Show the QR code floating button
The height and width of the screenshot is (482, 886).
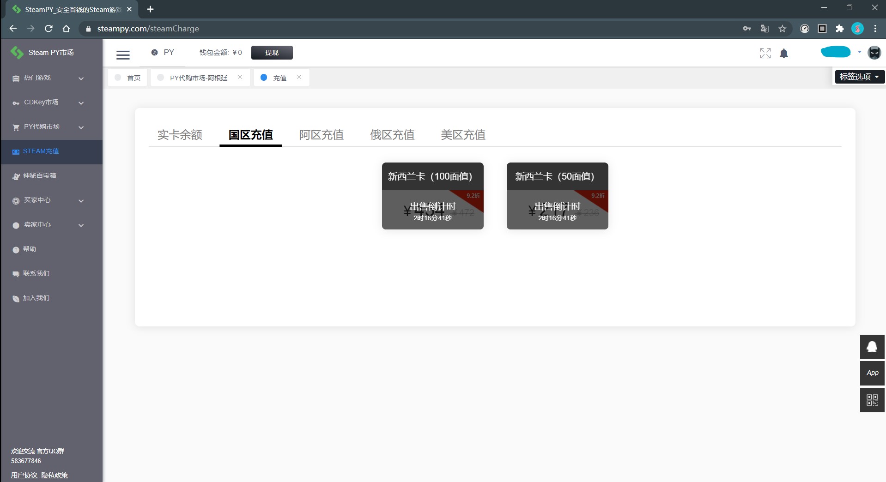tap(872, 400)
